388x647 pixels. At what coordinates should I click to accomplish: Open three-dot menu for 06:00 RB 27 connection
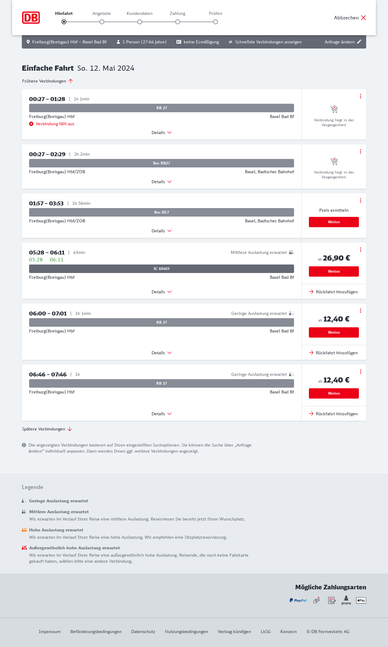point(360,311)
